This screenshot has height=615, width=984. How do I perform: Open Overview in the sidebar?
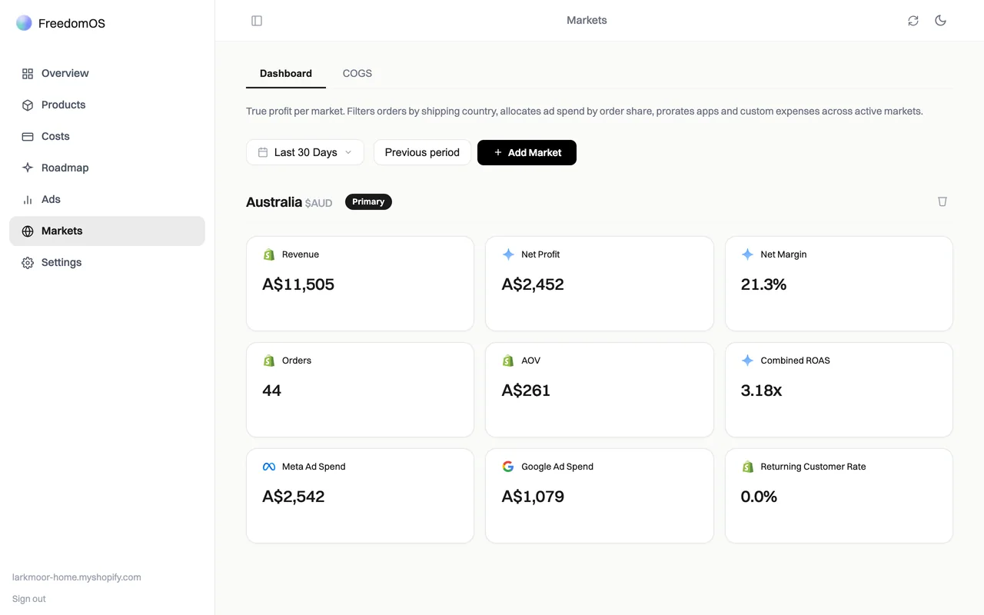[107, 74]
